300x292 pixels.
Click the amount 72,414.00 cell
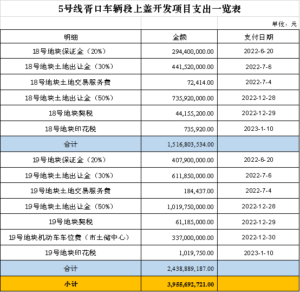[x=179, y=82]
